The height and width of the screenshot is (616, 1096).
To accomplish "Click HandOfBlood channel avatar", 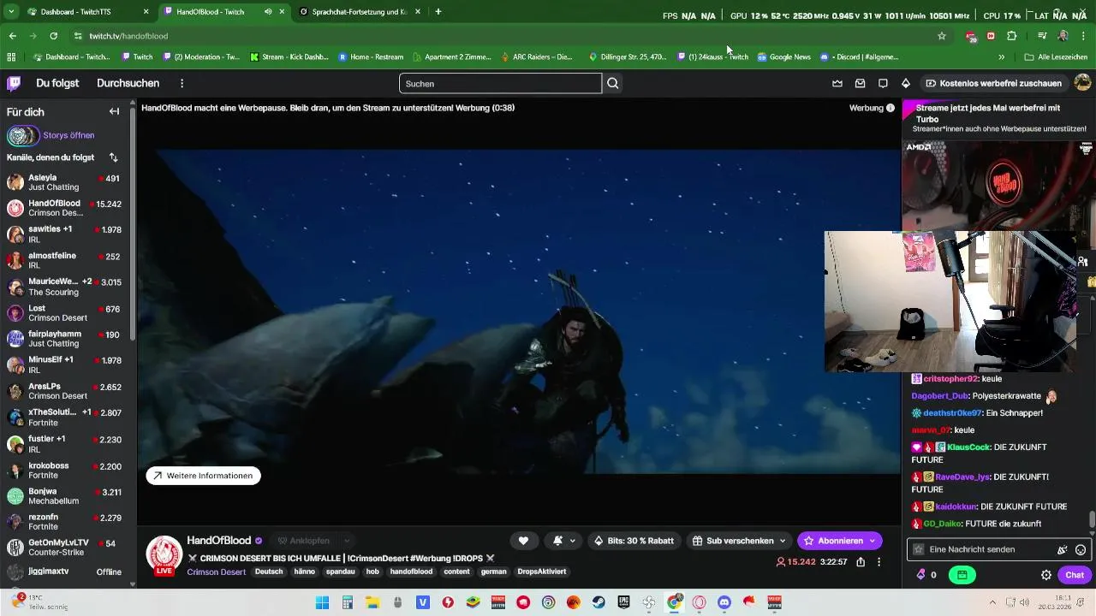I will pos(164,554).
